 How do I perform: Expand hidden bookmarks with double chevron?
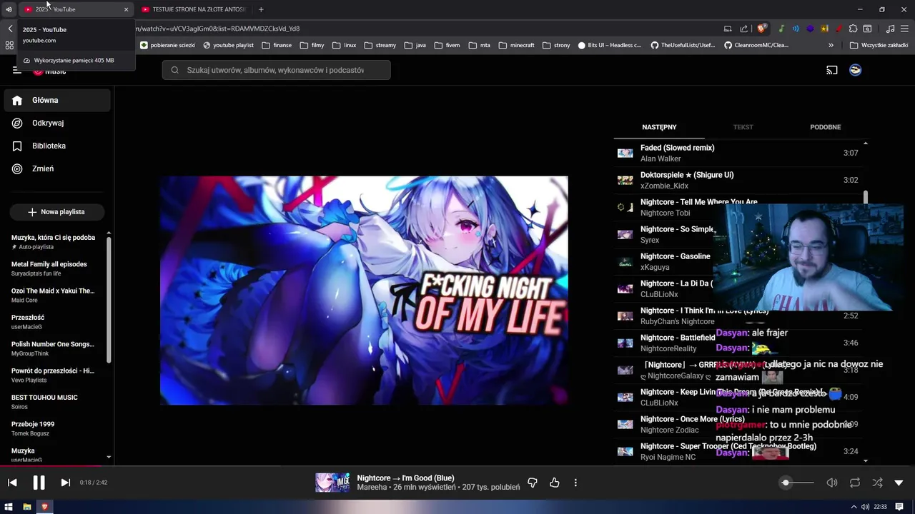831,45
